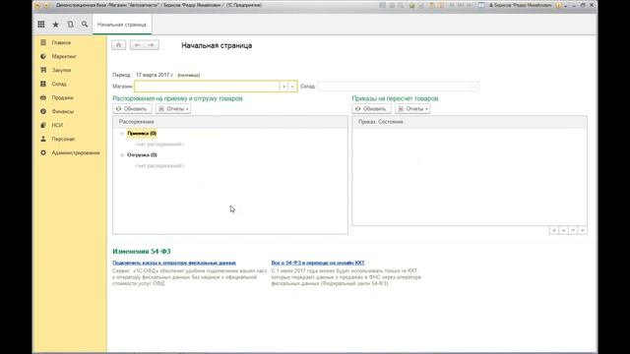Click the Магазин input field
630x354 pixels.
coord(207,87)
